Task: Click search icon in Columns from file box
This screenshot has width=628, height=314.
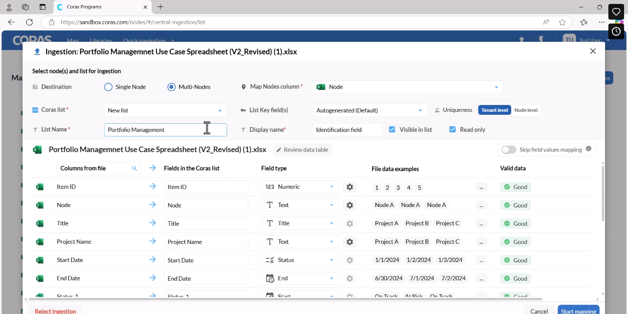Action: [134, 168]
